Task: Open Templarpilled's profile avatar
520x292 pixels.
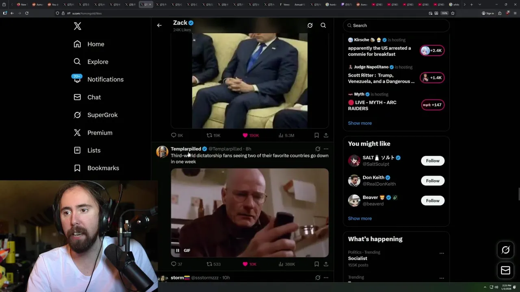Action: (x=162, y=152)
